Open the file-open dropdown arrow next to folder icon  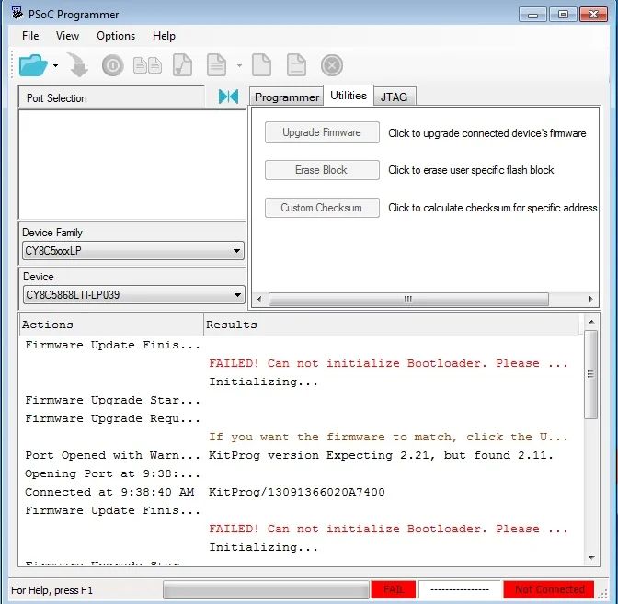[x=55, y=66]
